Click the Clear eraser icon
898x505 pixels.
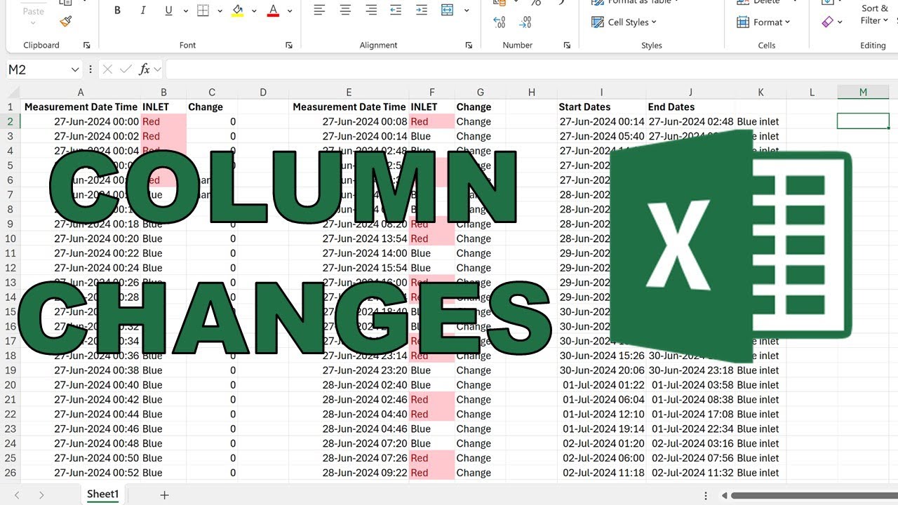(x=827, y=22)
